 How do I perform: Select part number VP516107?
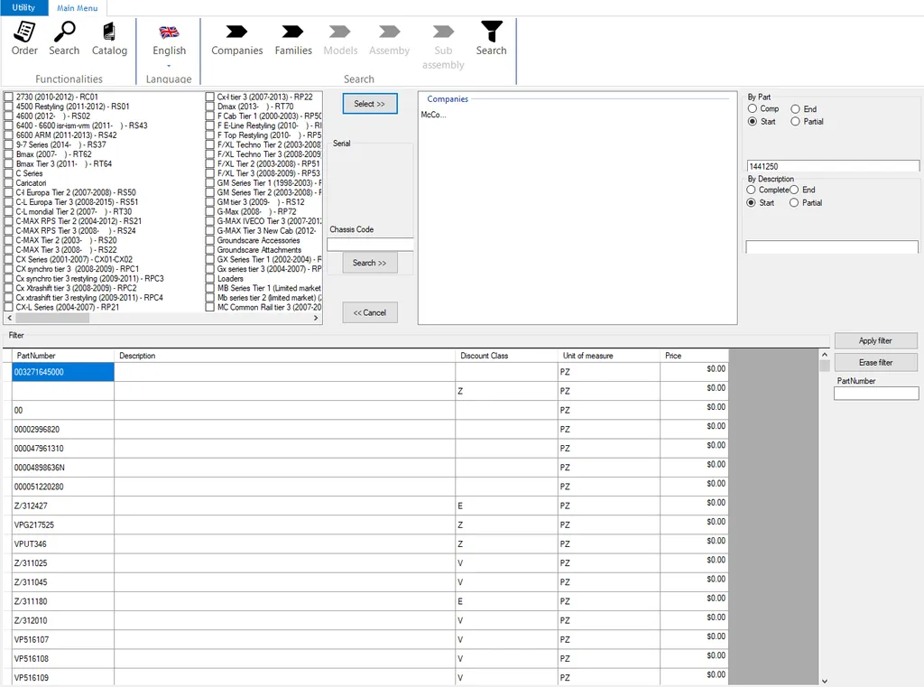[x=63, y=639]
